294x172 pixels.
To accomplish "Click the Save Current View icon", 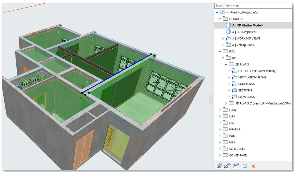I will (219, 166).
